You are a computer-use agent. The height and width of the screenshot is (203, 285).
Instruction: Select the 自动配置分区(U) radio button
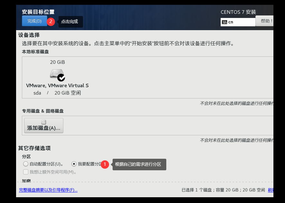coord(26,164)
